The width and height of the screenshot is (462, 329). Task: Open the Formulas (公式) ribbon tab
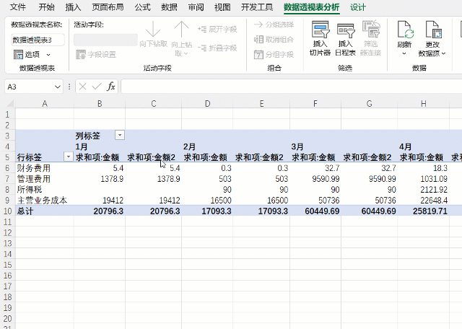[142, 7]
